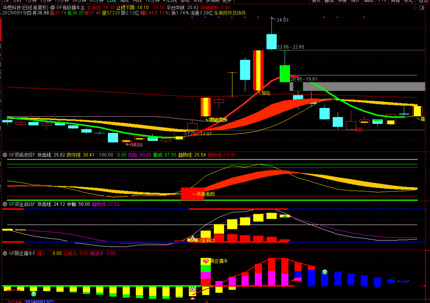Open the GF顶底波段F indicator dropdown
The height and width of the screenshot is (303, 430).
(x=5, y=155)
